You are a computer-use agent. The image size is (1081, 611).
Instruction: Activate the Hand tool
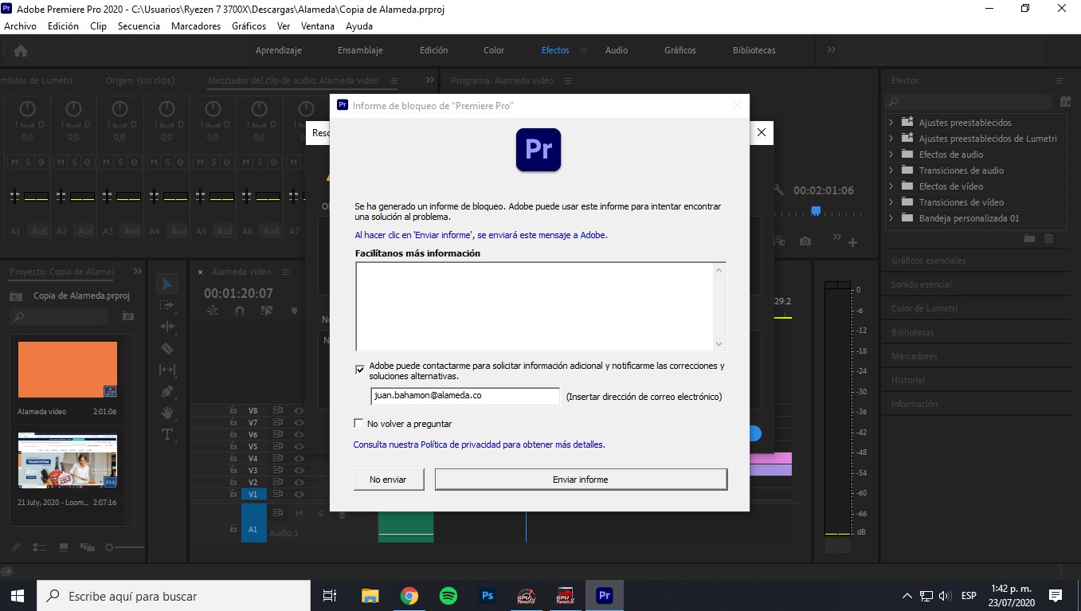167,413
